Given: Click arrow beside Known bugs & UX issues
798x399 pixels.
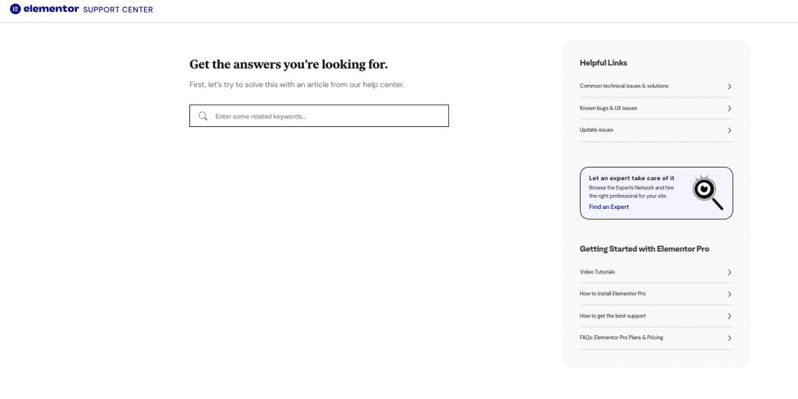Looking at the screenshot, I should pos(729,108).
